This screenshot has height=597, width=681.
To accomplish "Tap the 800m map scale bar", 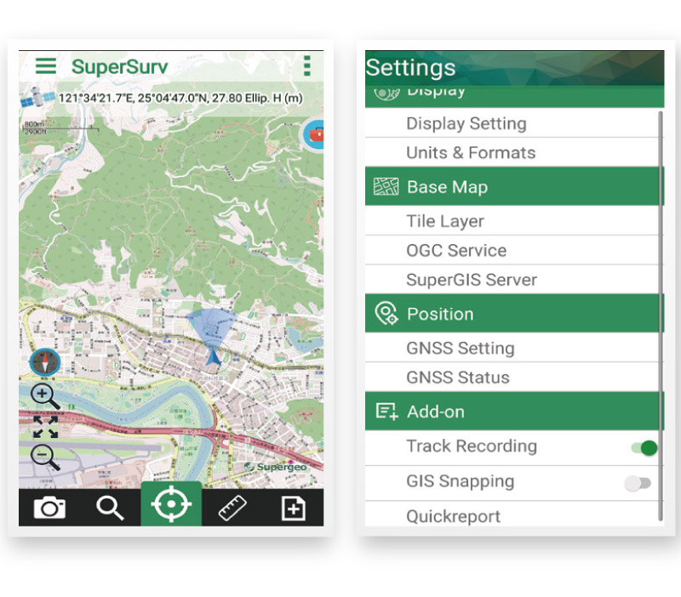I will (60, 127).
